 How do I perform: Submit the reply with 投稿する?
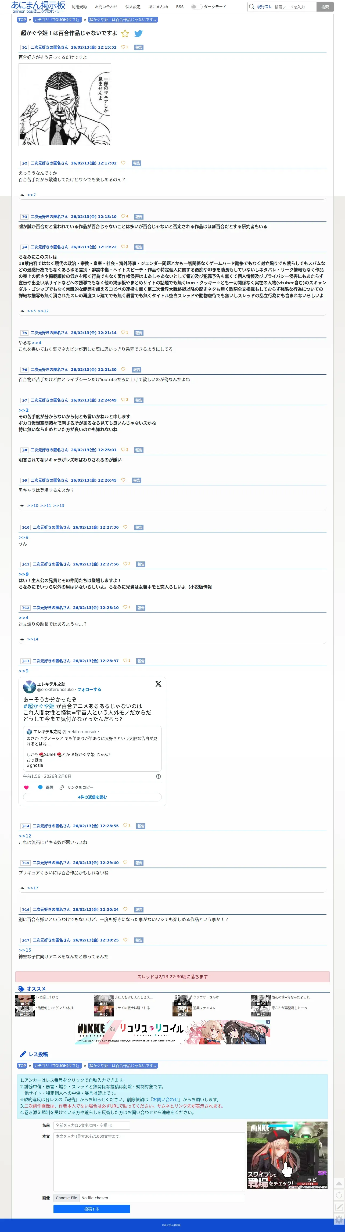pos(92,1209)
